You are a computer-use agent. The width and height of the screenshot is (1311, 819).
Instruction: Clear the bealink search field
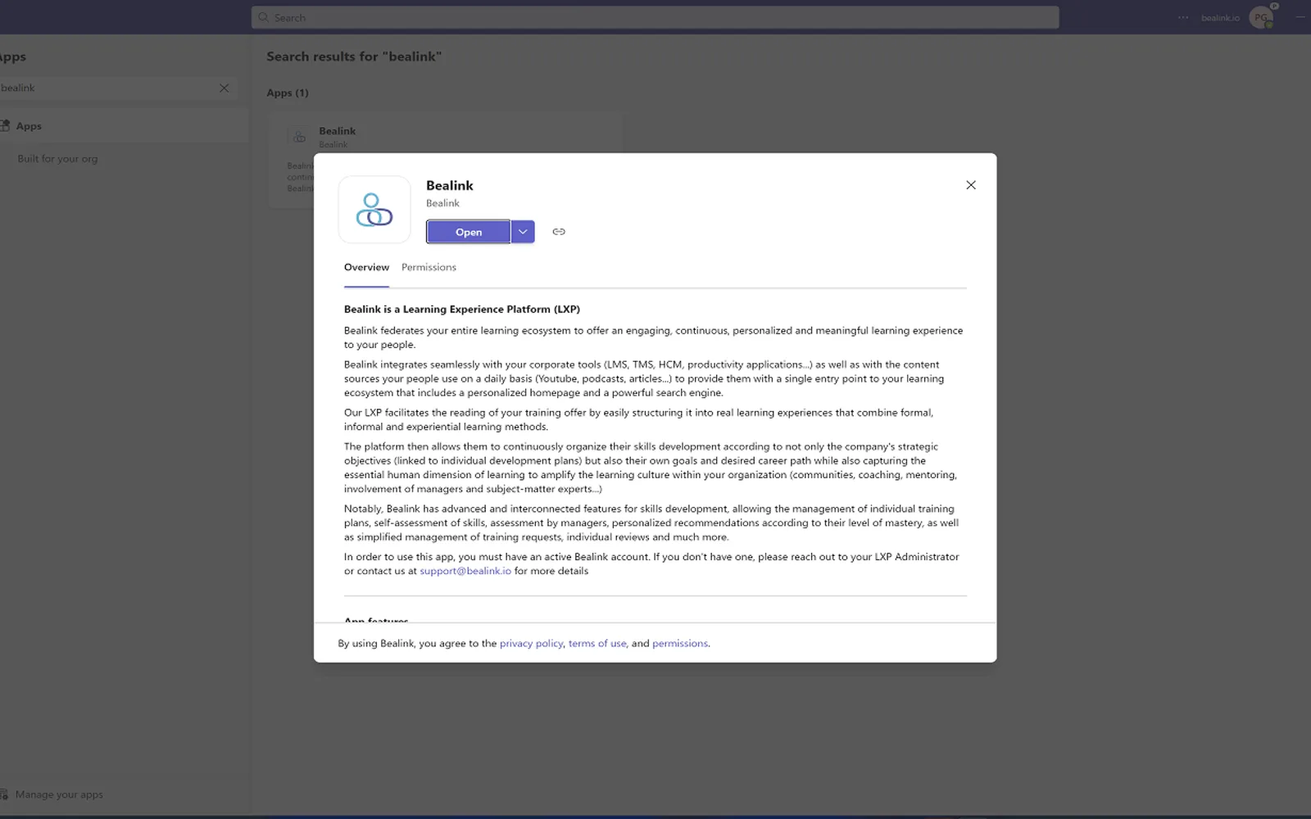click(224, 88)
